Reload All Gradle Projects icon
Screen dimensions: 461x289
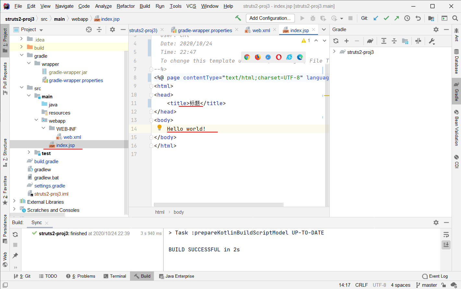click(336, 41)
